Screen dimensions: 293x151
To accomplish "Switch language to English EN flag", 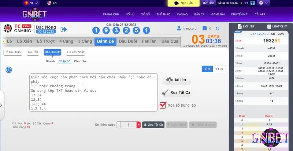I will point(52,3).
